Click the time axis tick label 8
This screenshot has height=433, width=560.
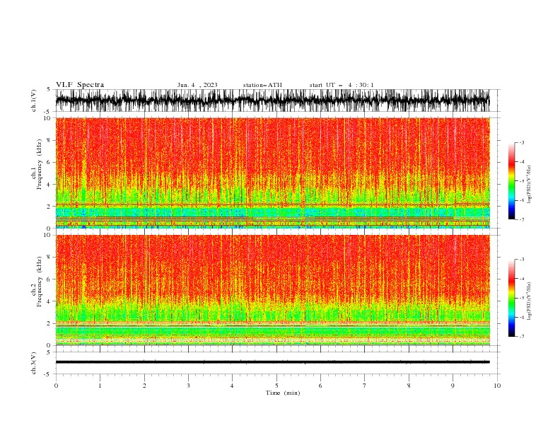click(409, 386)
